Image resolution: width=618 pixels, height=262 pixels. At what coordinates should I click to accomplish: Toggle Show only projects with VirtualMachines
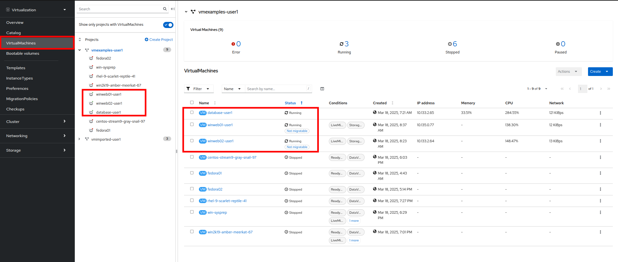coord(168,25)
